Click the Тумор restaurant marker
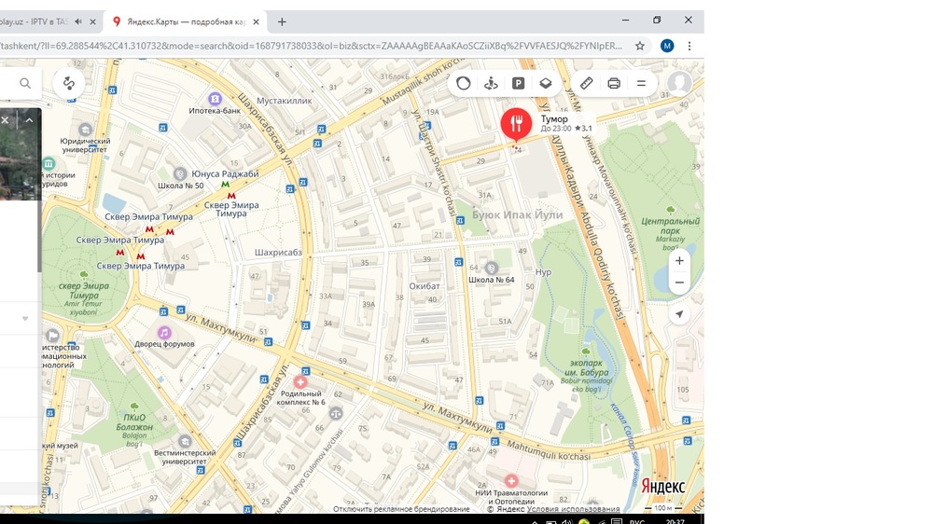 pyautogui.click(x=516, y=124)
